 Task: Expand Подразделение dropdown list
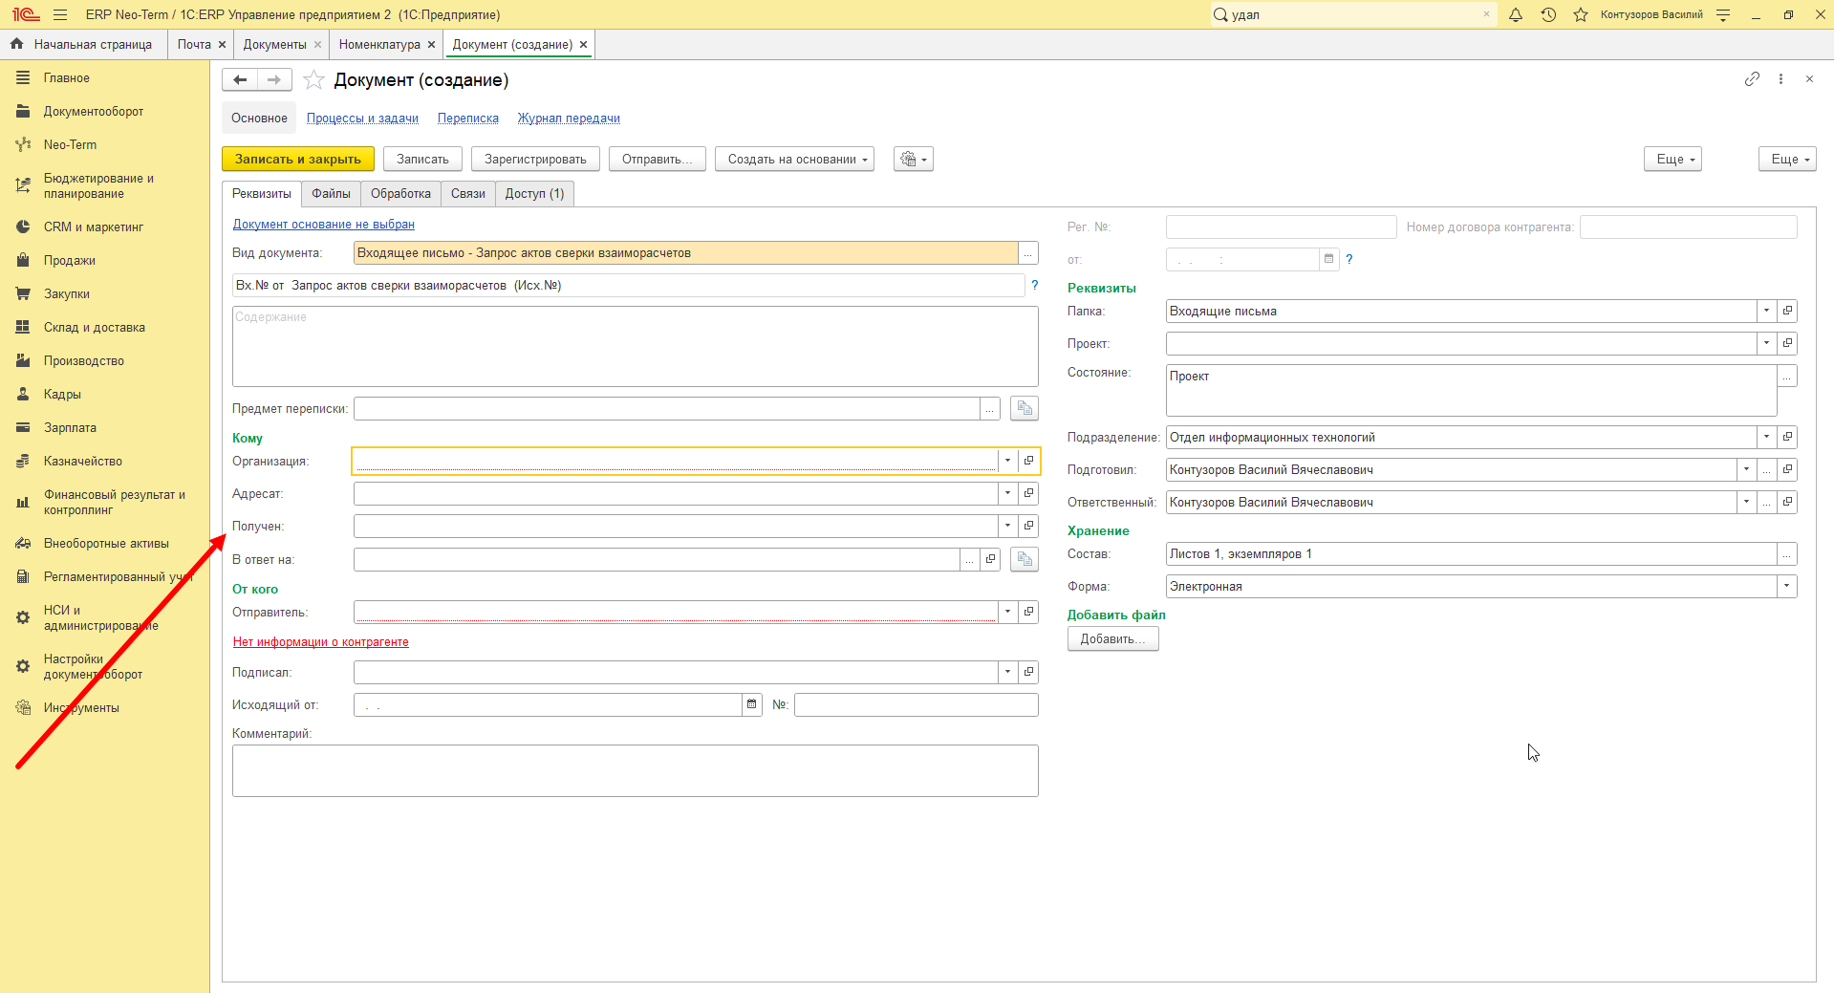1766,437
